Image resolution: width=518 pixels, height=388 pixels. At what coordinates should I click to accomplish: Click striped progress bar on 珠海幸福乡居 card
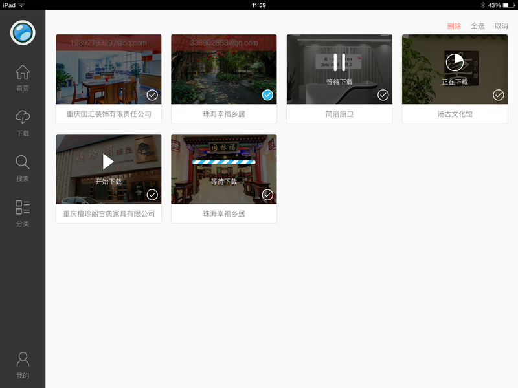click(224, 162)
